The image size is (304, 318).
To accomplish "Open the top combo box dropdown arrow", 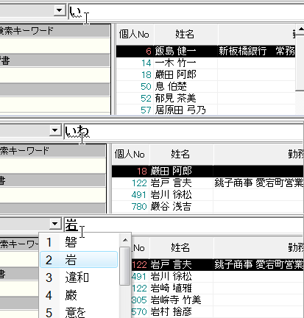I will coord(59,10).
